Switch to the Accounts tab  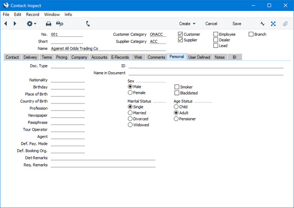pos(99,57)
